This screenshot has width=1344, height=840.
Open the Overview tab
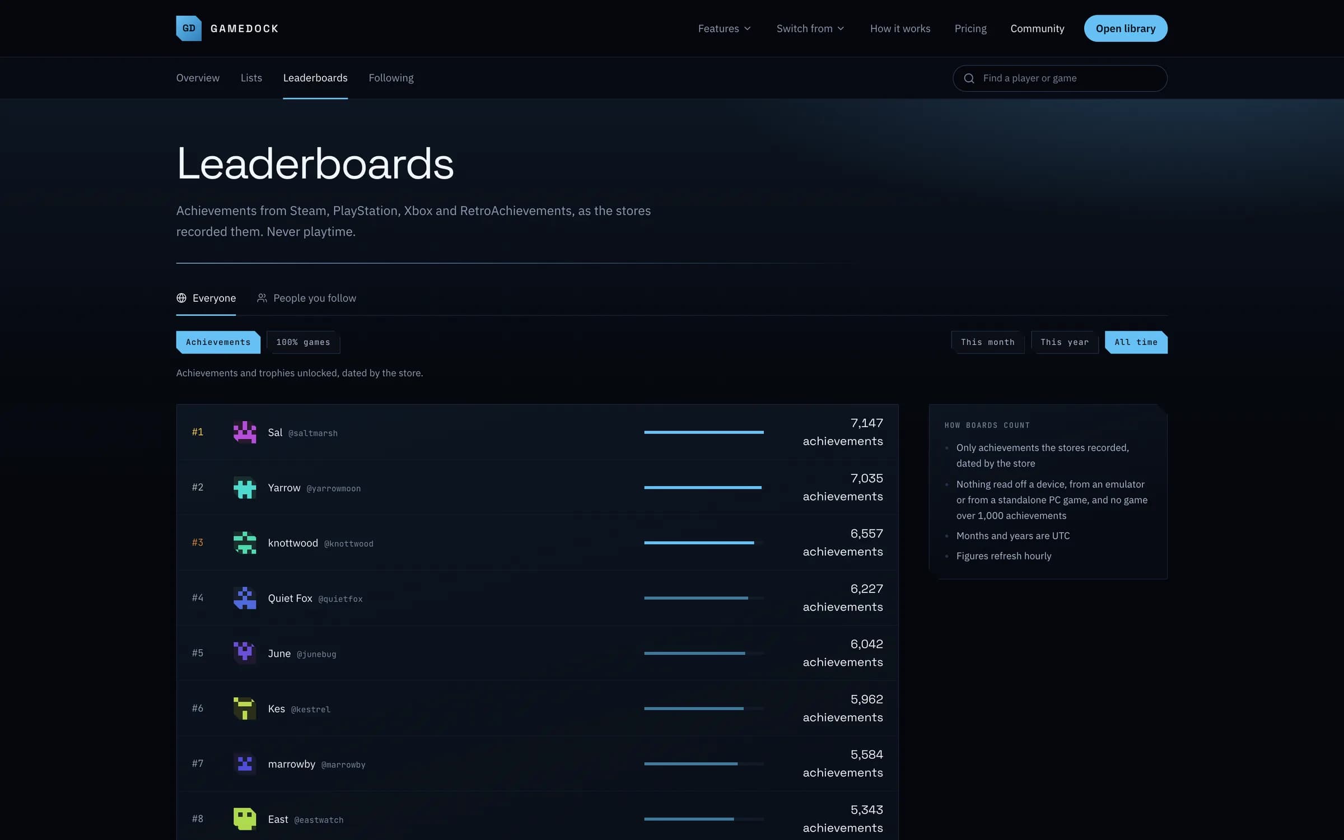[x=198, y=78]
